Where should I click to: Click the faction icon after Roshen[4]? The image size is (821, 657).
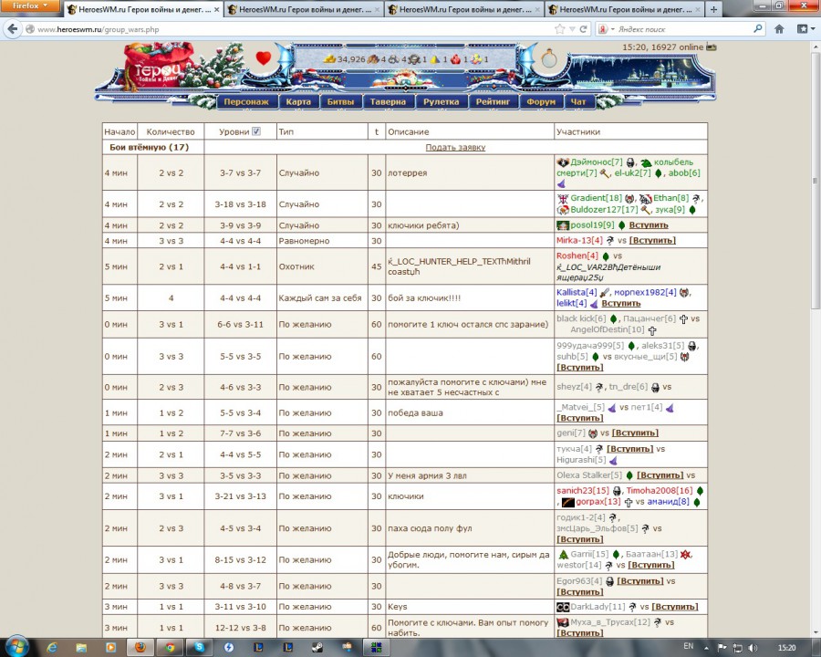(606, 256)
